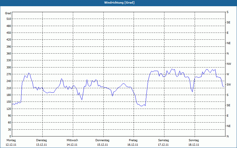237x148 pixels.
Task: Select the '210' y-axis value
Action: pos(9,88)
